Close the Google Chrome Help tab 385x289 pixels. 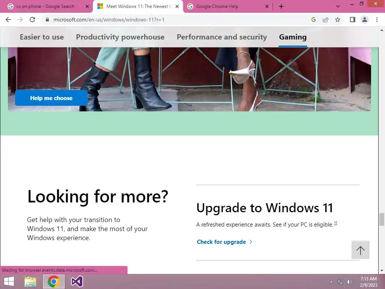(x=267, y=7)
